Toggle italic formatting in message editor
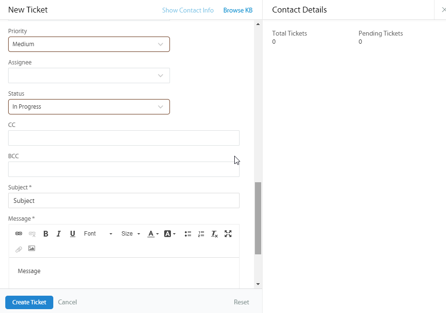 pyautogui.click(x=59, y=234)
